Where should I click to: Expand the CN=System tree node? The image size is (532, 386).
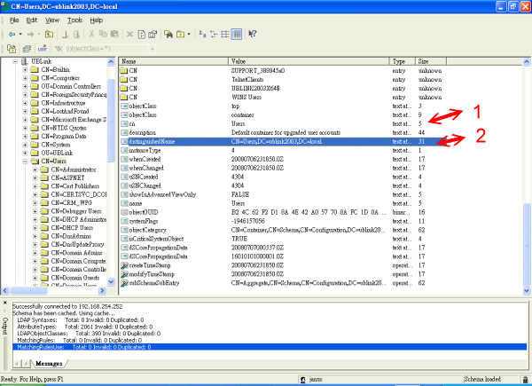[x=25, y=145]
